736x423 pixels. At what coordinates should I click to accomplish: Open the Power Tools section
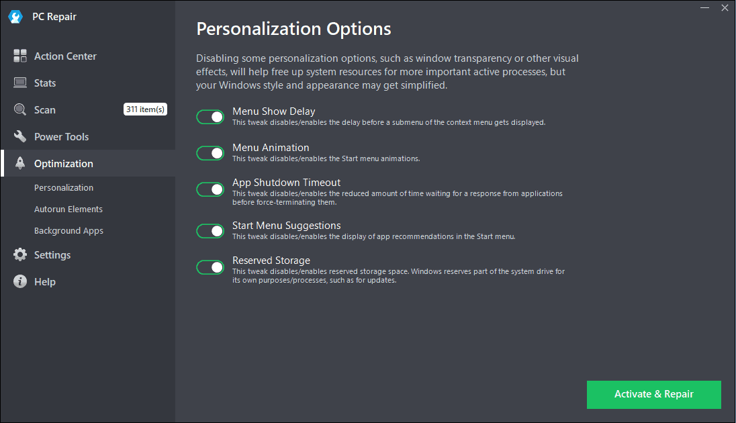coord(88,136)
